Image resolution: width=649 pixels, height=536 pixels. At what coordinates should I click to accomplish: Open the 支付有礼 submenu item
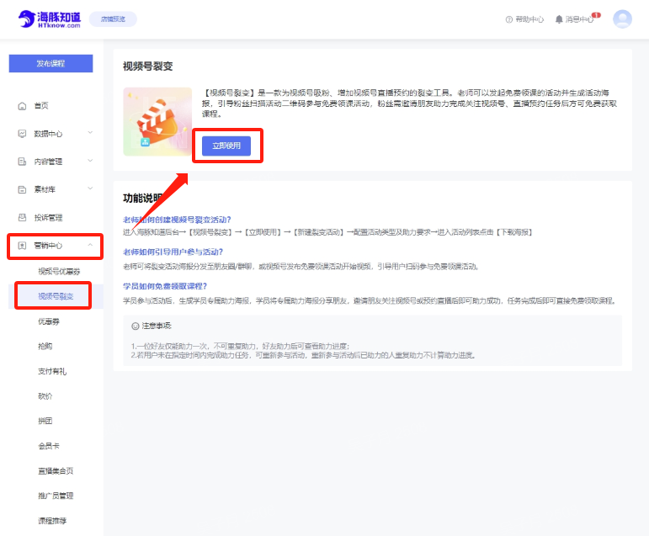52,371
